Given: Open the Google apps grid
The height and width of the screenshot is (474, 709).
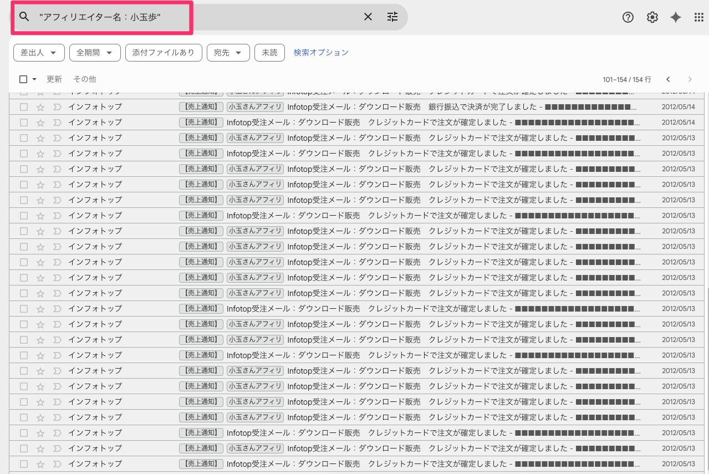Looking at the screenshot, I should (x=699, y=17).
